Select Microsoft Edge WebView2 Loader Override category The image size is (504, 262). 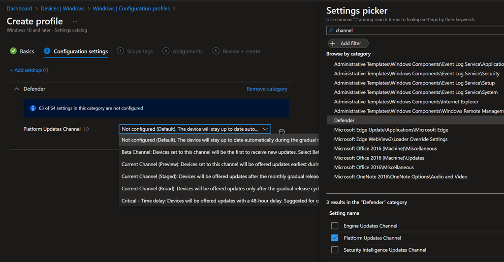coord(390,139)
